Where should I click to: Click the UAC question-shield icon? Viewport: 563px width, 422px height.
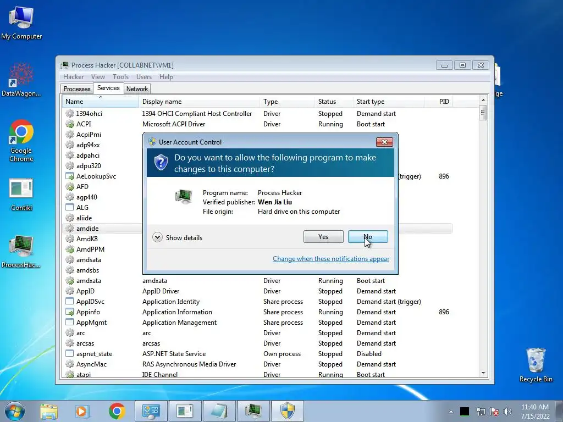click(161, 163)
